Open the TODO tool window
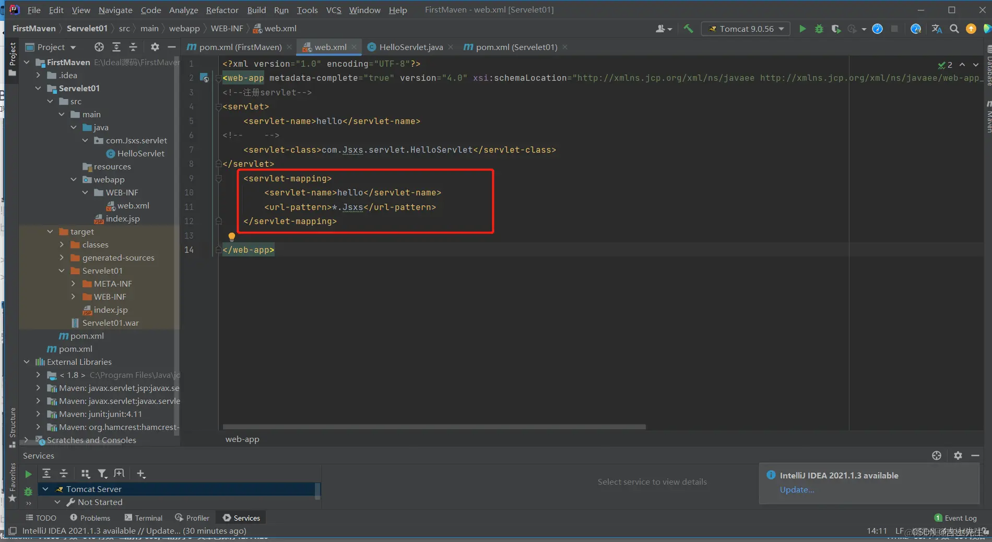This screenshot has height=542, width=992. click(41, 518)
